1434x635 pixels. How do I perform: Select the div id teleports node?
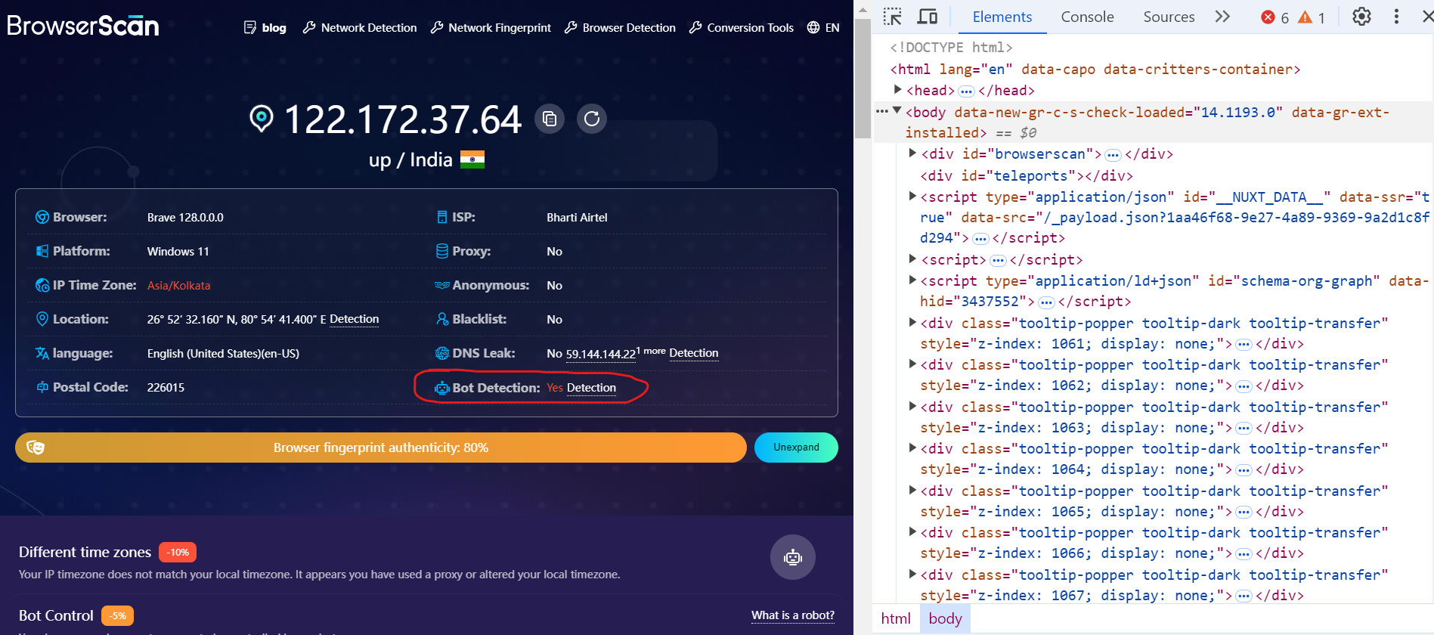(x=1027, y=175)
